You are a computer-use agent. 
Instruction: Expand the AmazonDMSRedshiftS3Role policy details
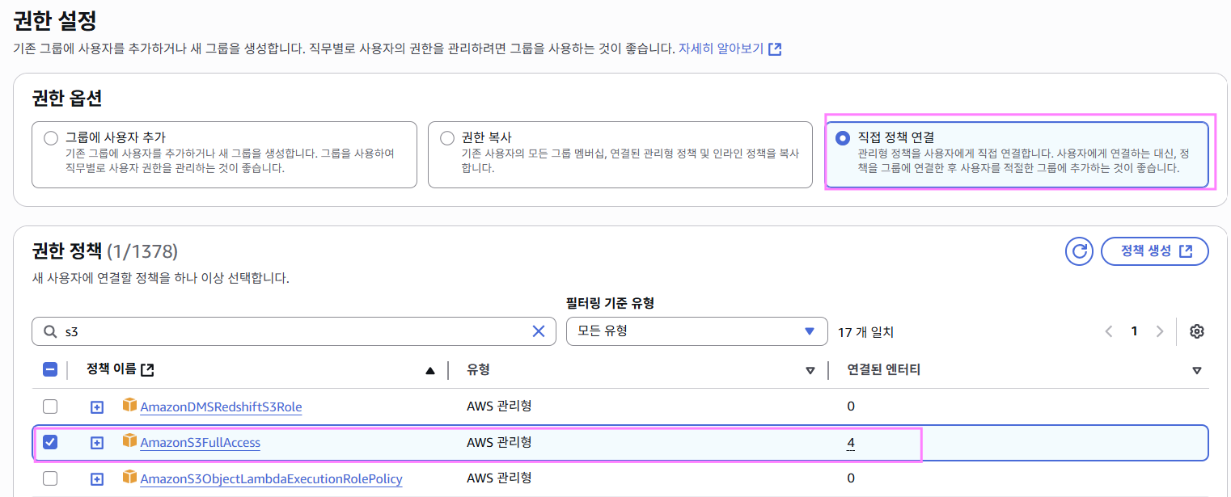point(97,407)
